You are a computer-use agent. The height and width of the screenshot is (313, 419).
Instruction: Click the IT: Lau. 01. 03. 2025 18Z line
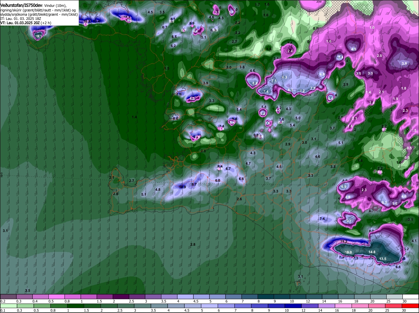21,19
